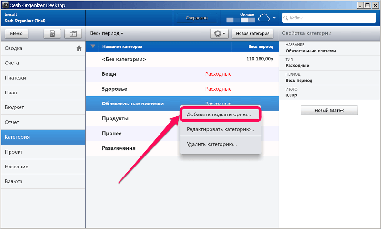This screenshot has width=381, height=229.
Task: Open Платежи in the sidebar
Action: pyautogui.click(x=43, y=78)
